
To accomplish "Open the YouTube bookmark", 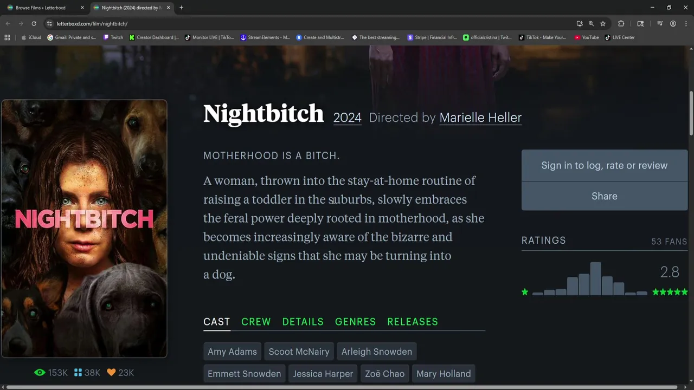I will point(587,37).
